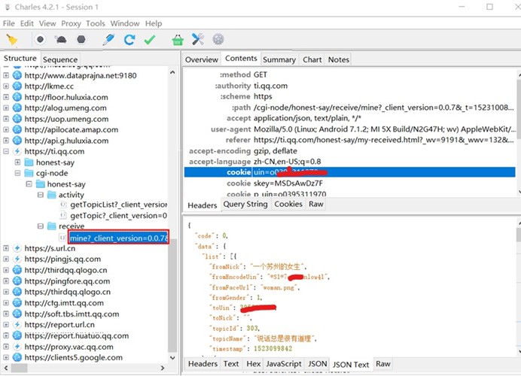Click the structure tree scroll-up arrow

point(172,72)
